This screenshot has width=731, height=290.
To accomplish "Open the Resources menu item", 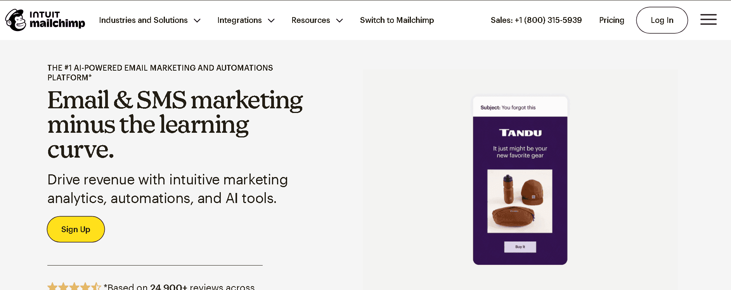I will tap(311, 20).
